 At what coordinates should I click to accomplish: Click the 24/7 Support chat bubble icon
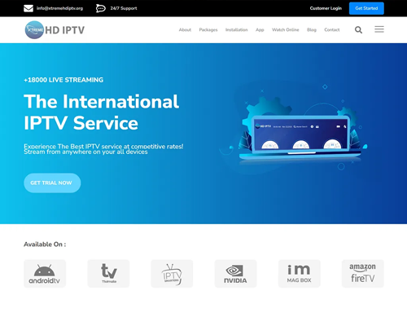click(x=100, y=8)
